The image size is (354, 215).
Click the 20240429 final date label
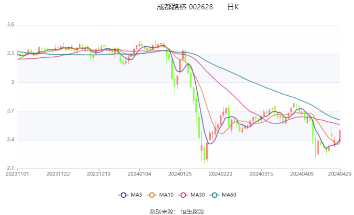coord(339,174)
